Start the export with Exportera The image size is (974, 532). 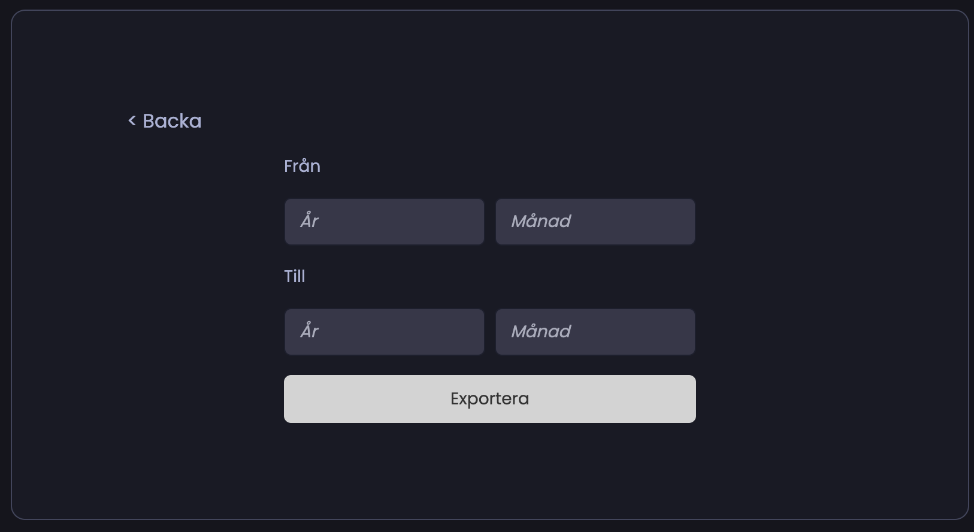tap(489, 399)
